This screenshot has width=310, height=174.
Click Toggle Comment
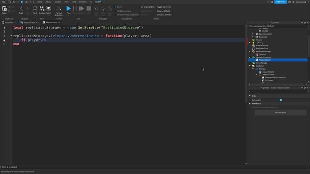tap(164, 7)
